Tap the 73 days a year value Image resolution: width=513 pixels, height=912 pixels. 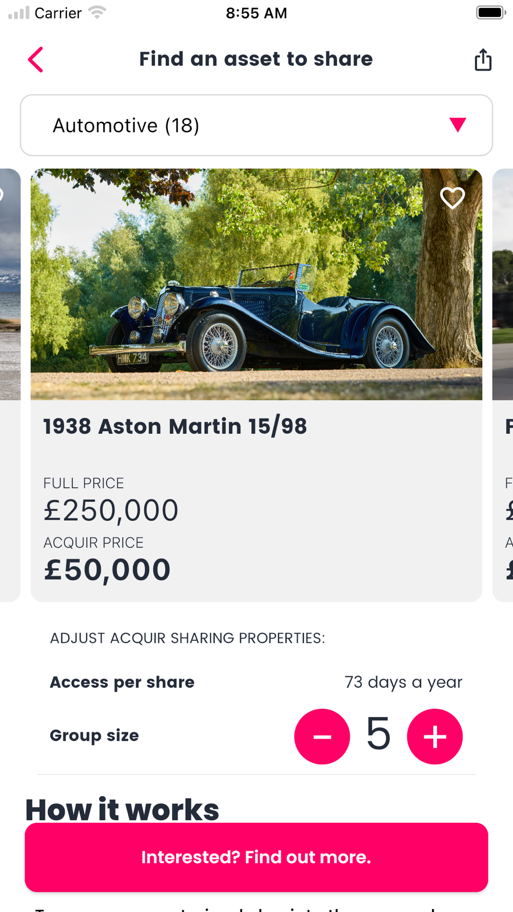[x=403, y=682]
